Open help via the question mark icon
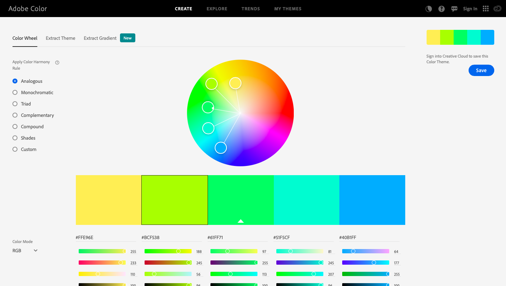 (442, 9)
